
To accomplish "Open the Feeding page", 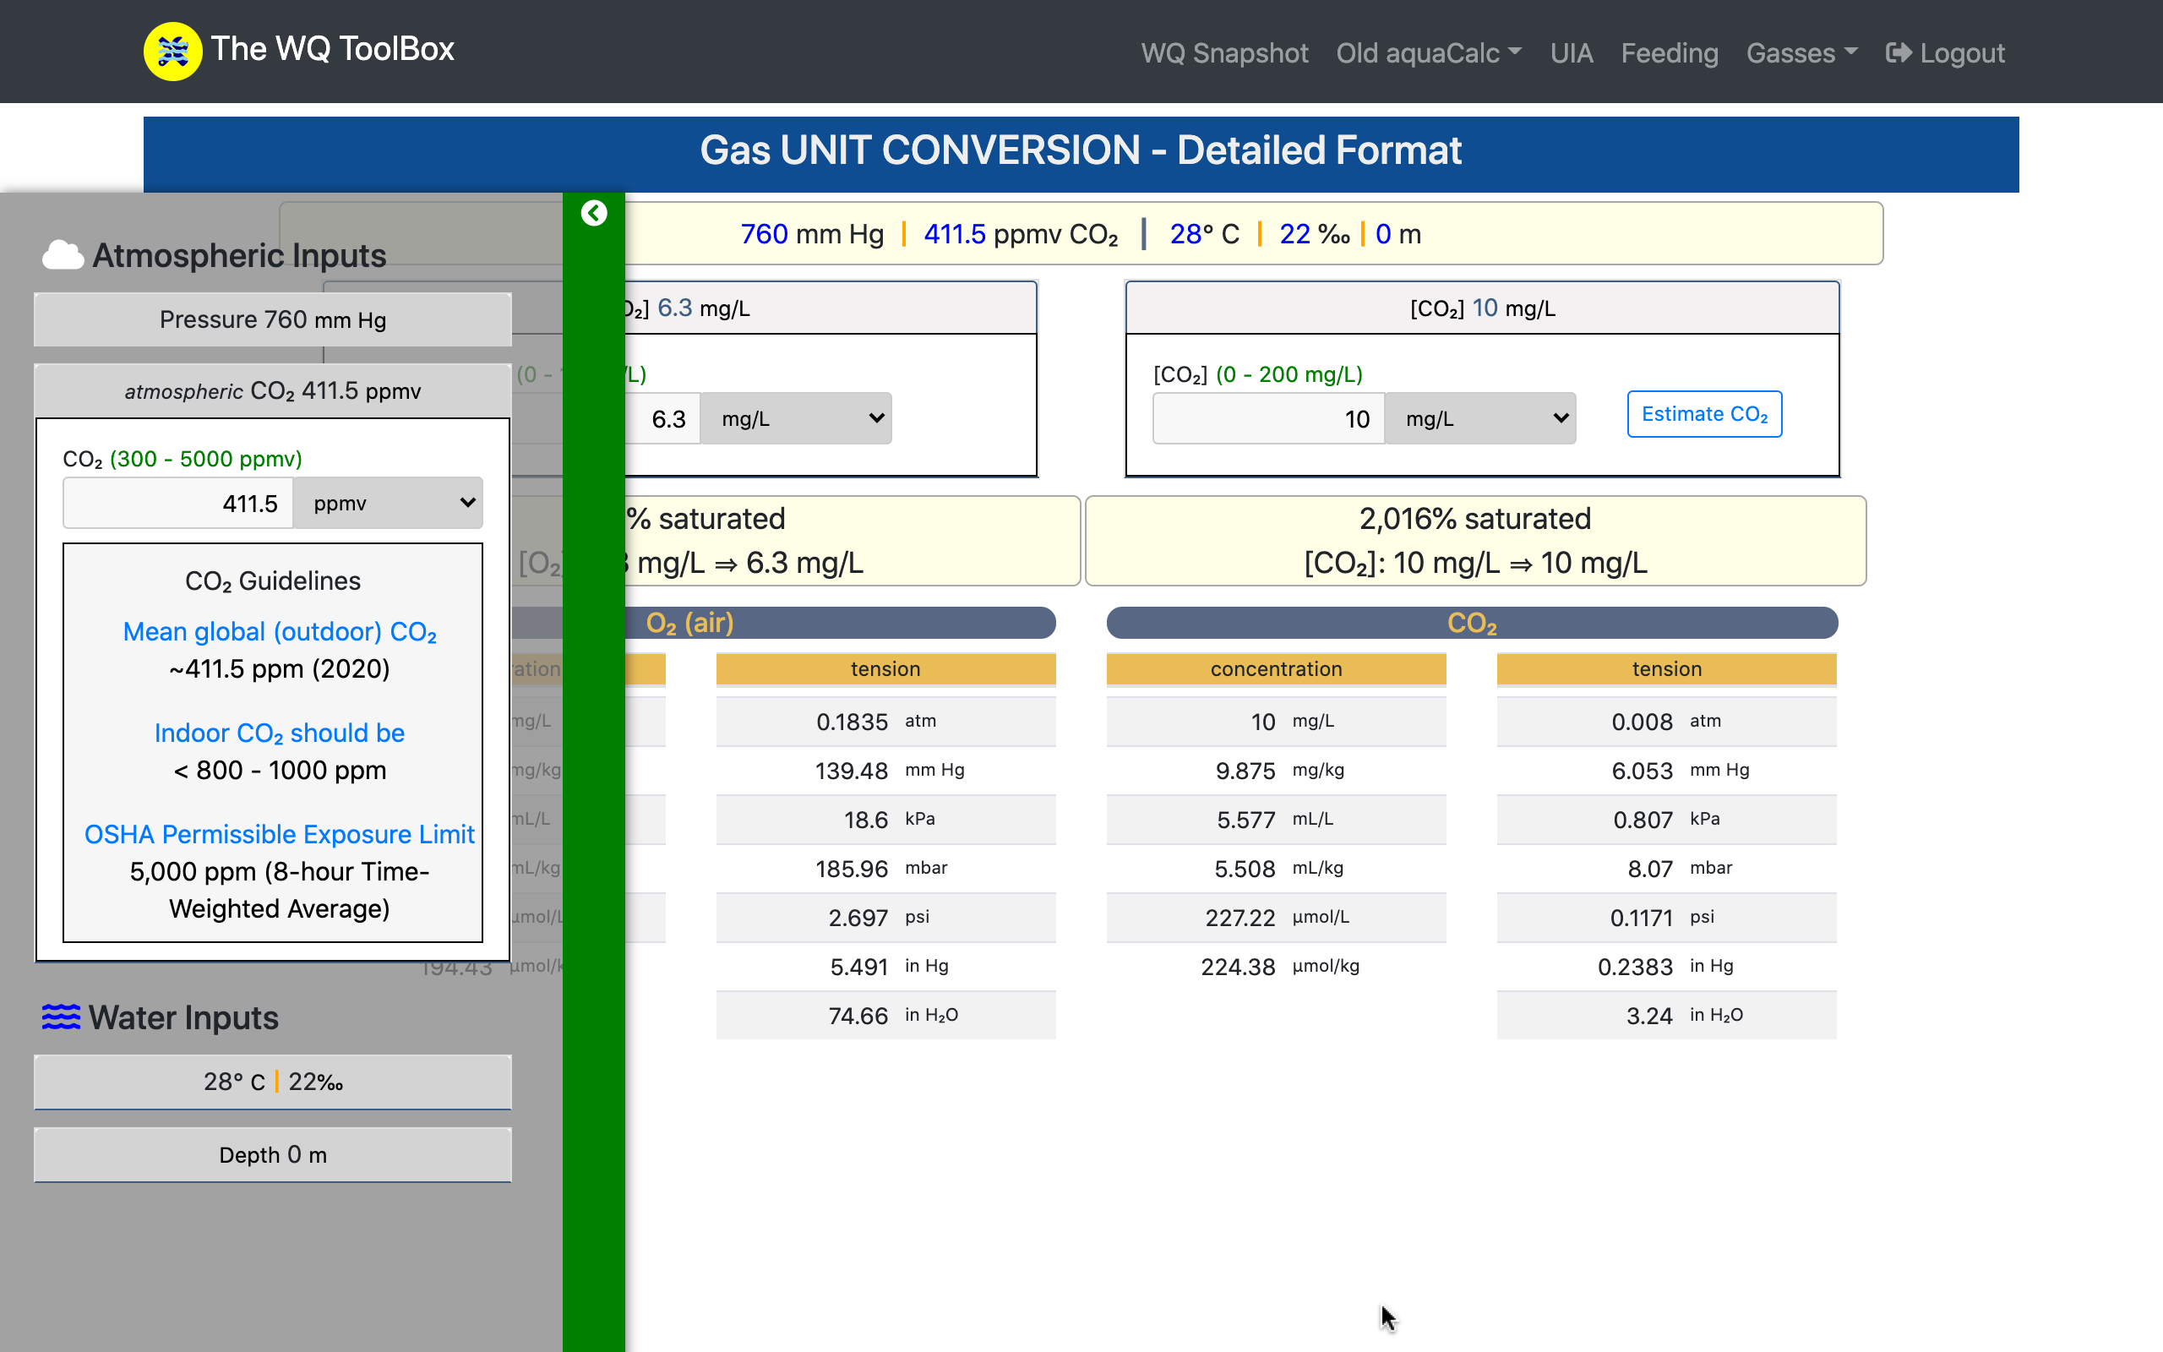I will point(1669,52).
